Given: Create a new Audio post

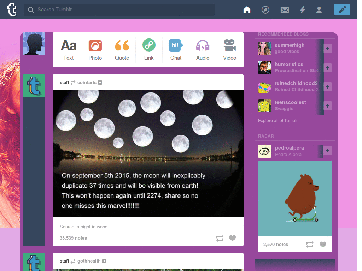Looking at the screenshot, I should pos(203,50).
